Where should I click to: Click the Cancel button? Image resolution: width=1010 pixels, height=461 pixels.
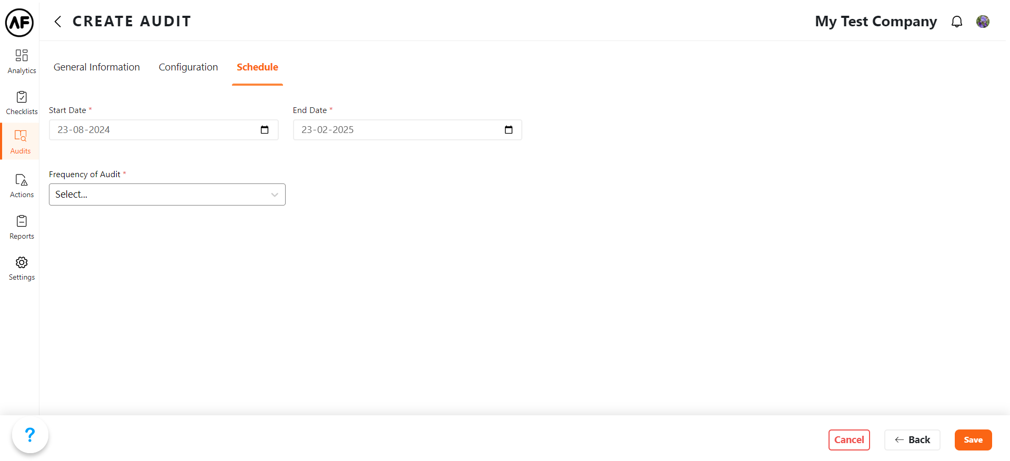tap(849, 440)
